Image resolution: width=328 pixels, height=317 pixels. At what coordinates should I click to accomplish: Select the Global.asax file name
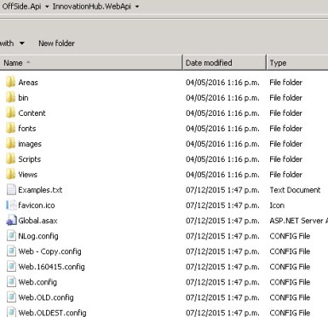[x=37, y=221]
